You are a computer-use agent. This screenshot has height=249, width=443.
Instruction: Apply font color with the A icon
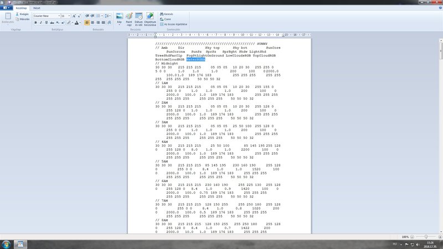[76, 23]
